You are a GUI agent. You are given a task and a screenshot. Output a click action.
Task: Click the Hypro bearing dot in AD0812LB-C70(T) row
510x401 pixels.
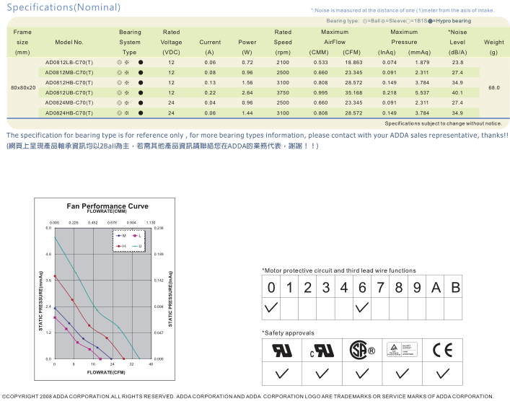point(141,63)
